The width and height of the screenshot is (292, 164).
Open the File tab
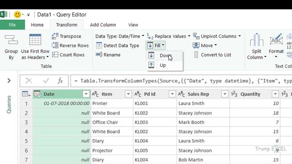12,25
